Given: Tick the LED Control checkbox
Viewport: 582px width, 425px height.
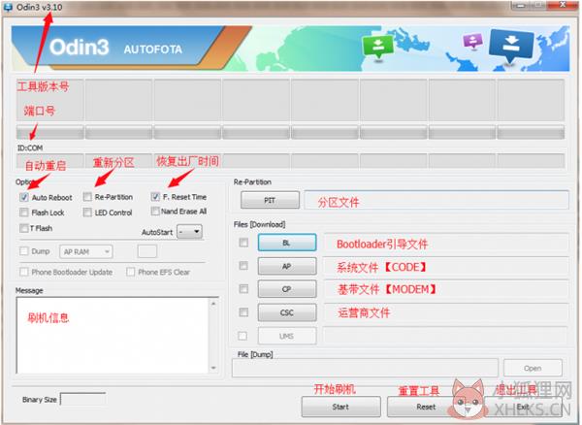Looking at the screenshot, I should click(87, 212).
